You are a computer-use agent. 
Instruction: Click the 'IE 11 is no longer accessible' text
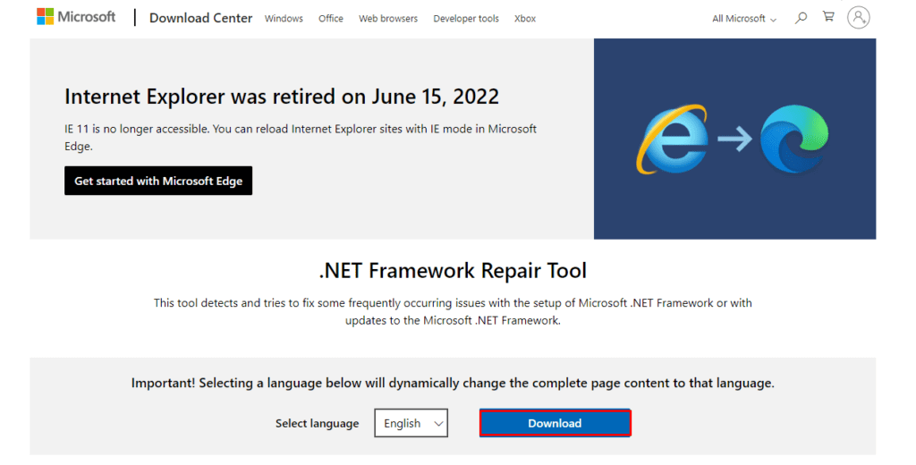[301, 138]
